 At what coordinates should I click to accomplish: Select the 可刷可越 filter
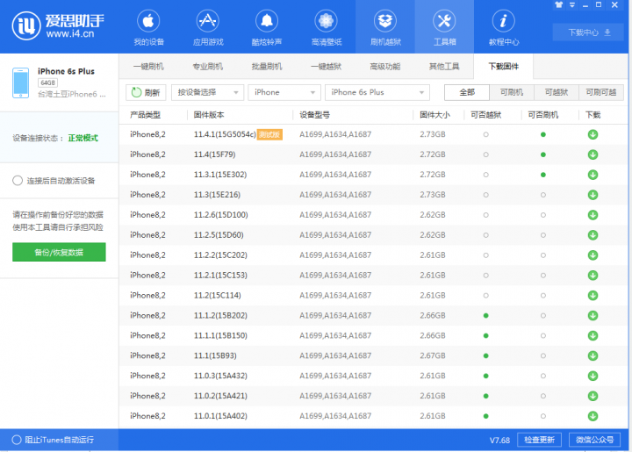tap(601, 92)
